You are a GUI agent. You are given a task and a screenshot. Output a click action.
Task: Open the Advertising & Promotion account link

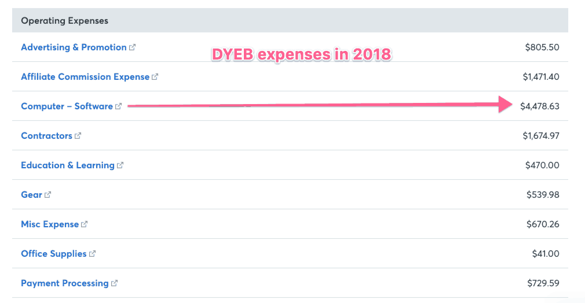[74, 47]
